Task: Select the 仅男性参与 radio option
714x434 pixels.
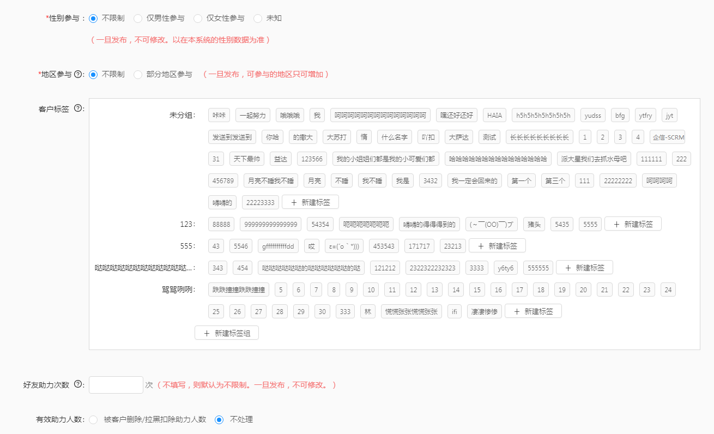Action: [138, 19]
